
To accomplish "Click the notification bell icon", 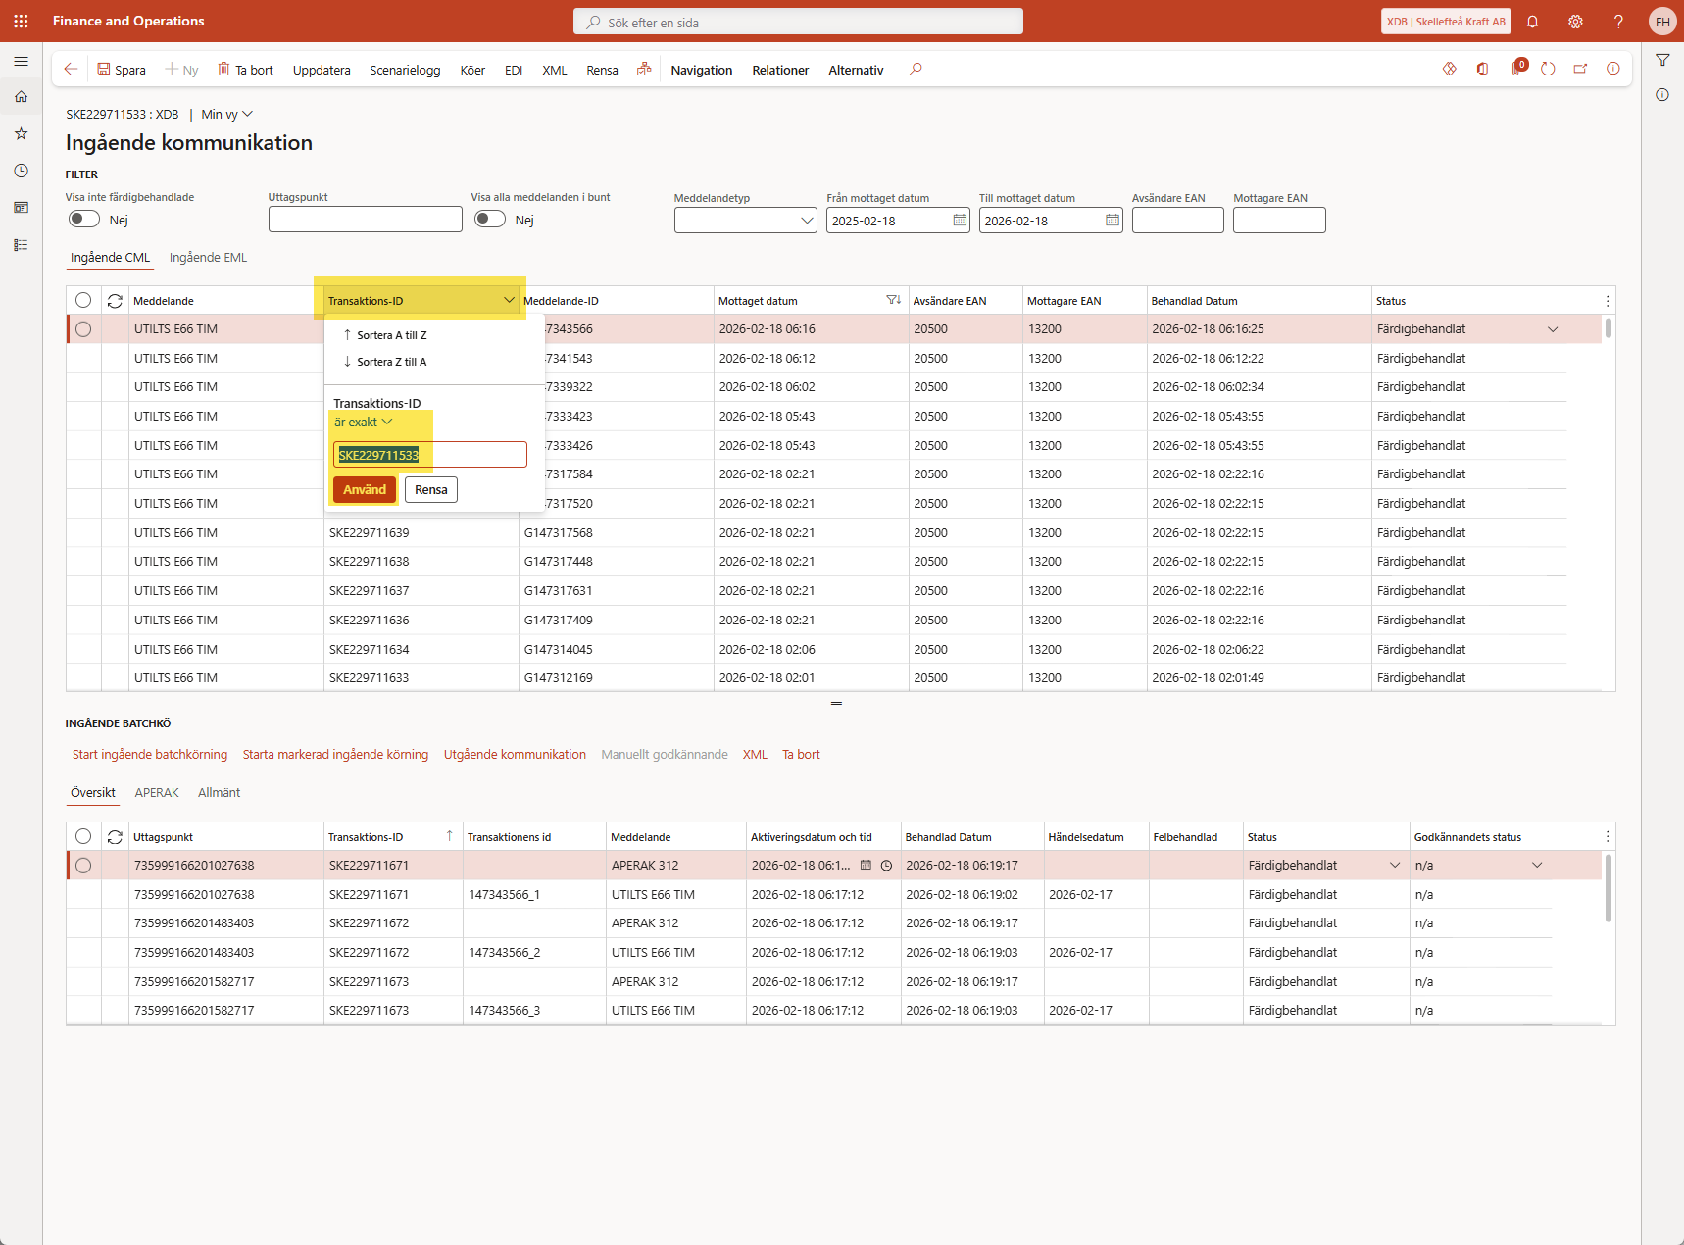I will (1532, 22).
